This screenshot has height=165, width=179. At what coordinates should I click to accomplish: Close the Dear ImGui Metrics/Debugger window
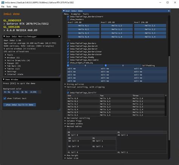pyautogui.click(x=59, y=37)
